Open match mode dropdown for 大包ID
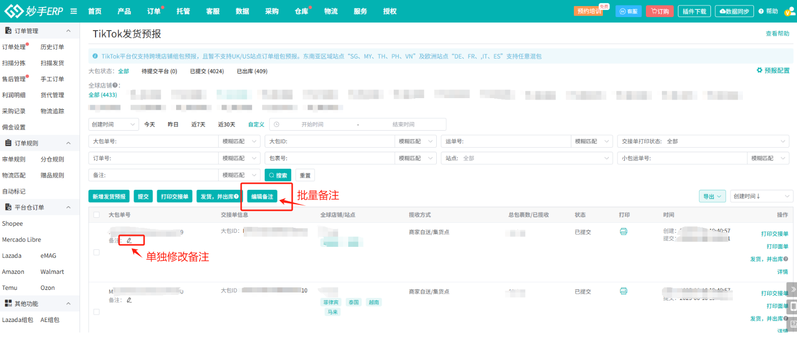This screenshot has height=339, width=797. 415,141
